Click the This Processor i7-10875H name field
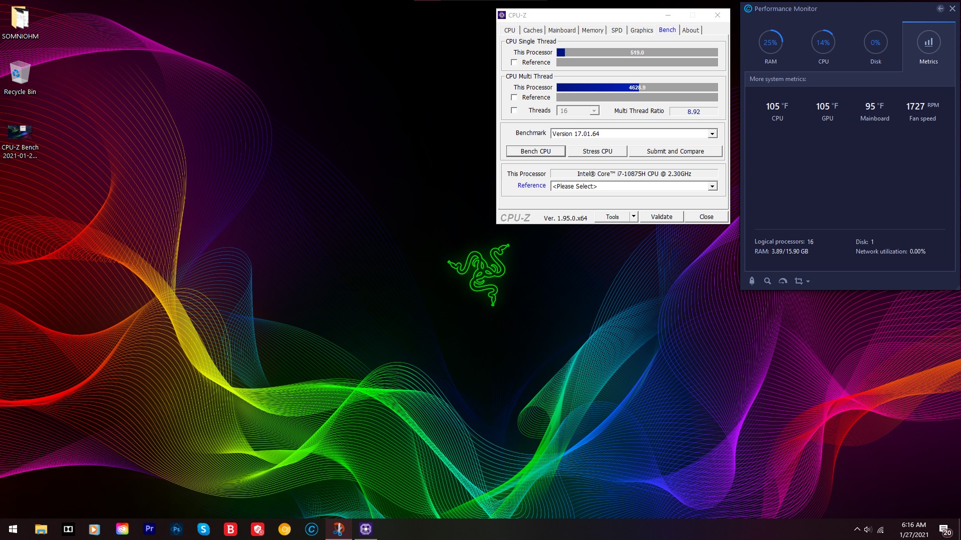This screenshot has height=540, width=961. (x=634, y=173)
